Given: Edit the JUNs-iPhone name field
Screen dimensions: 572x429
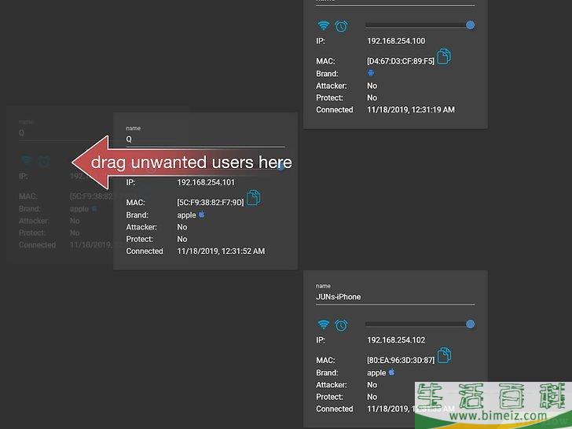Looking at the screenshot, I should click(x=395, y=297).
